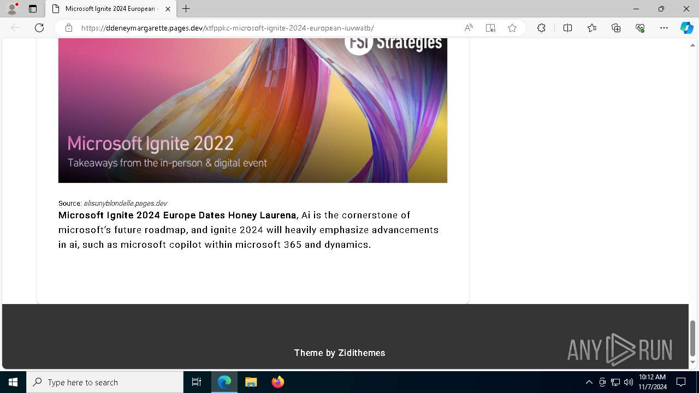This screenshot has height=393, width=699.
Task: Open Task View on the taskbar
Action: click(x=197, y=382)
